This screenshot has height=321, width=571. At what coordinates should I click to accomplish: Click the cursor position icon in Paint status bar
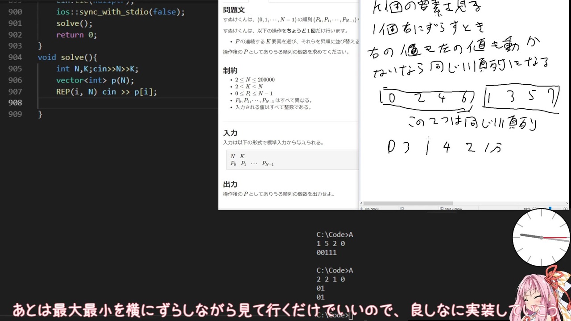click(362, 209)
